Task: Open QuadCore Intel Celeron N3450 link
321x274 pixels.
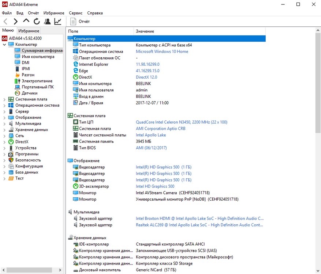Action: 182,122
